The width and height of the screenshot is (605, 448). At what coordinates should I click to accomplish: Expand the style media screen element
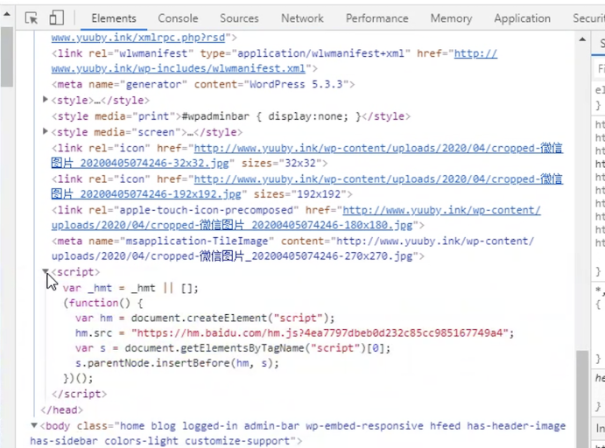click(x=46, y=131)
